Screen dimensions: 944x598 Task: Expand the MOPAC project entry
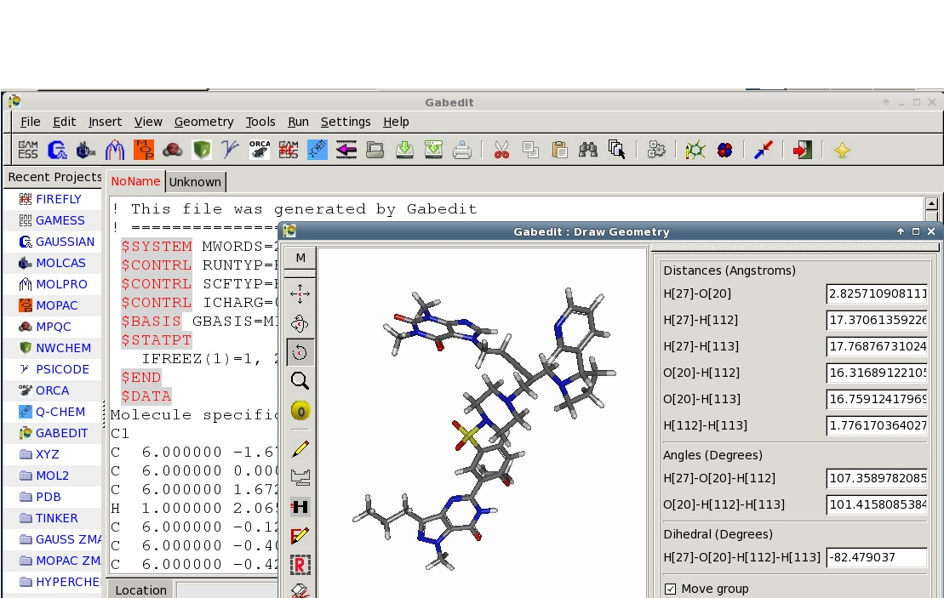[56, 305]
